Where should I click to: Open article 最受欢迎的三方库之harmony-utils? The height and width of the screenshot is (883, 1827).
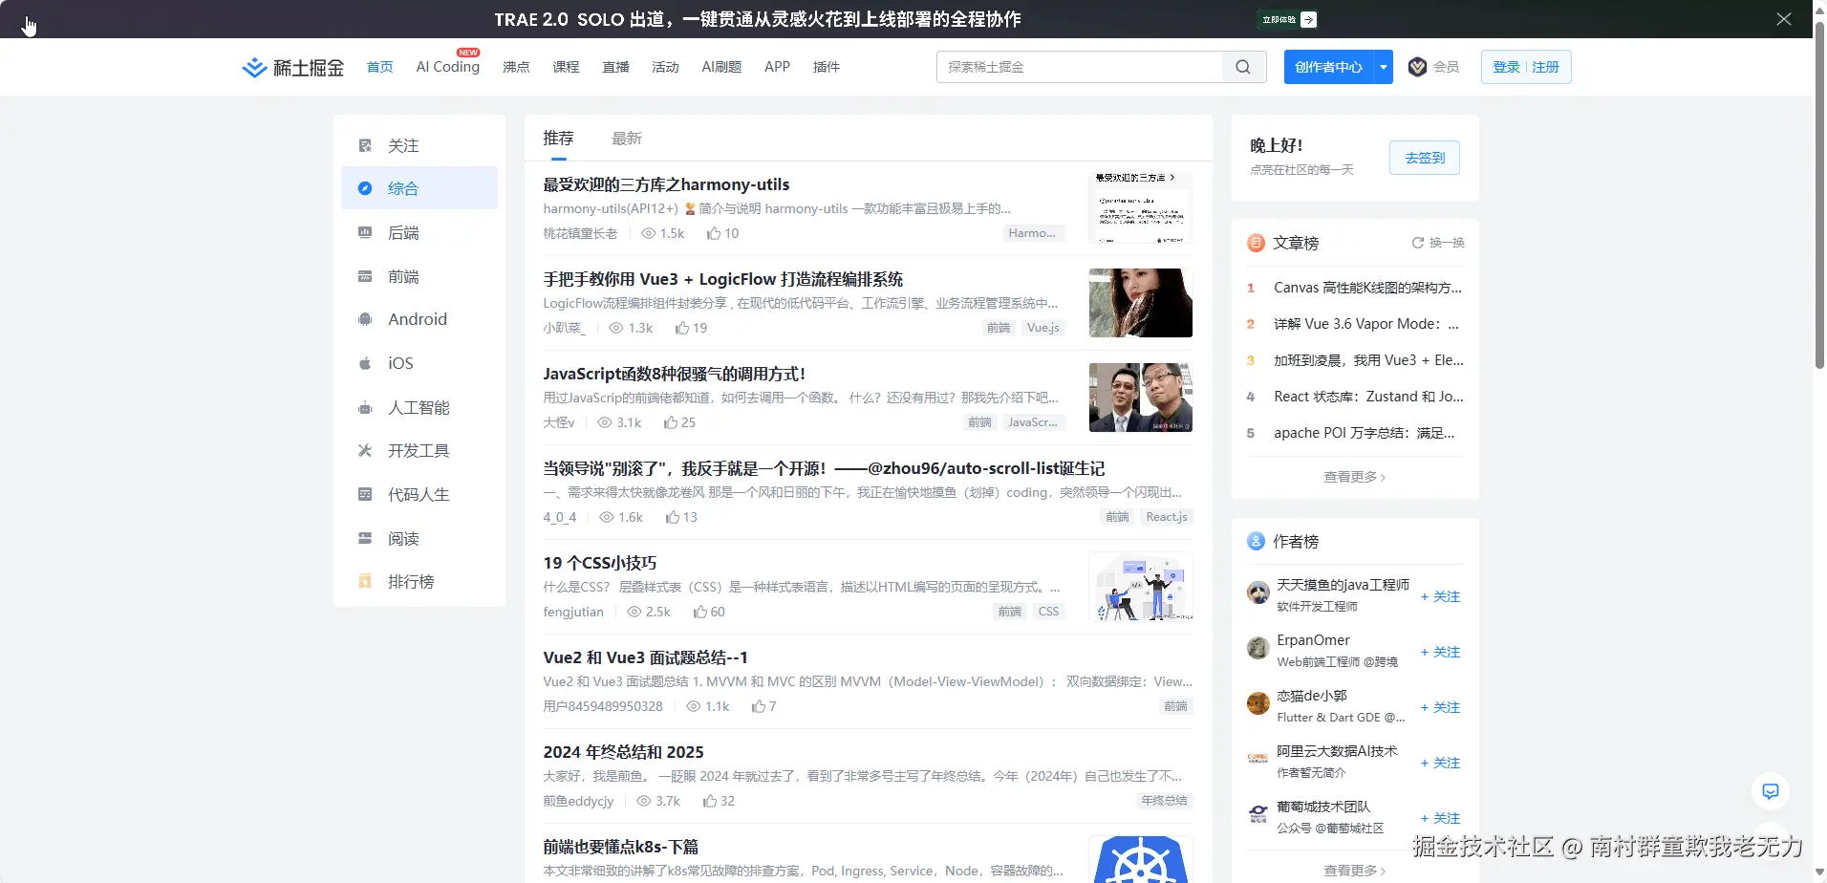tap(666, 184)
